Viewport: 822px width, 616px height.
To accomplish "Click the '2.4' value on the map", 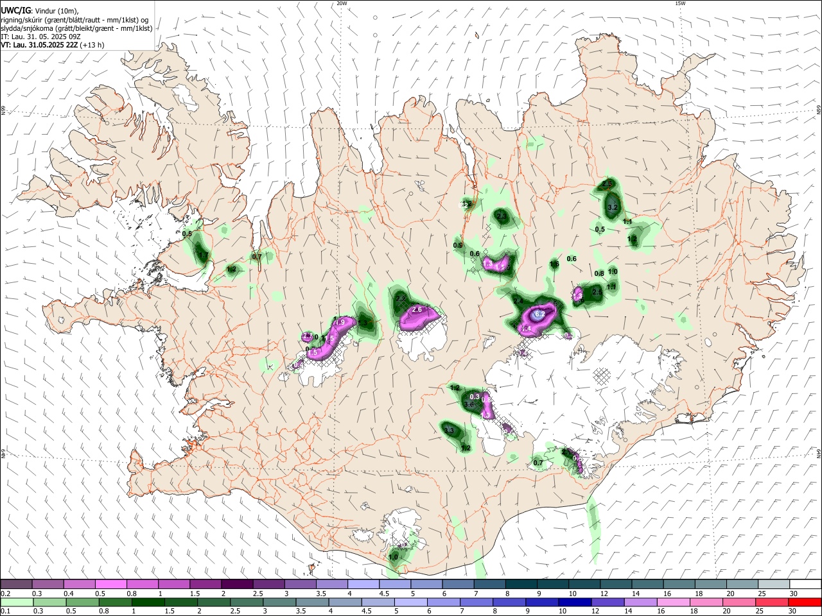I will [x=519, y=301].
